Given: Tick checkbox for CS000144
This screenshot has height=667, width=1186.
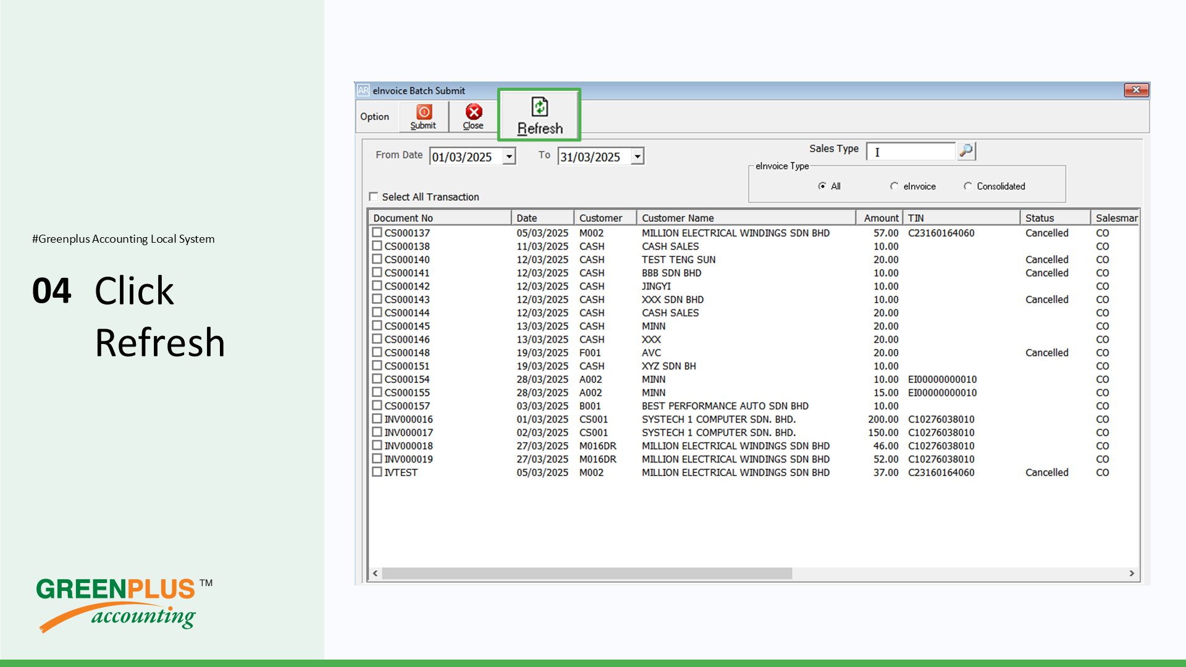Looking at the screenshot, I should 377,312.
